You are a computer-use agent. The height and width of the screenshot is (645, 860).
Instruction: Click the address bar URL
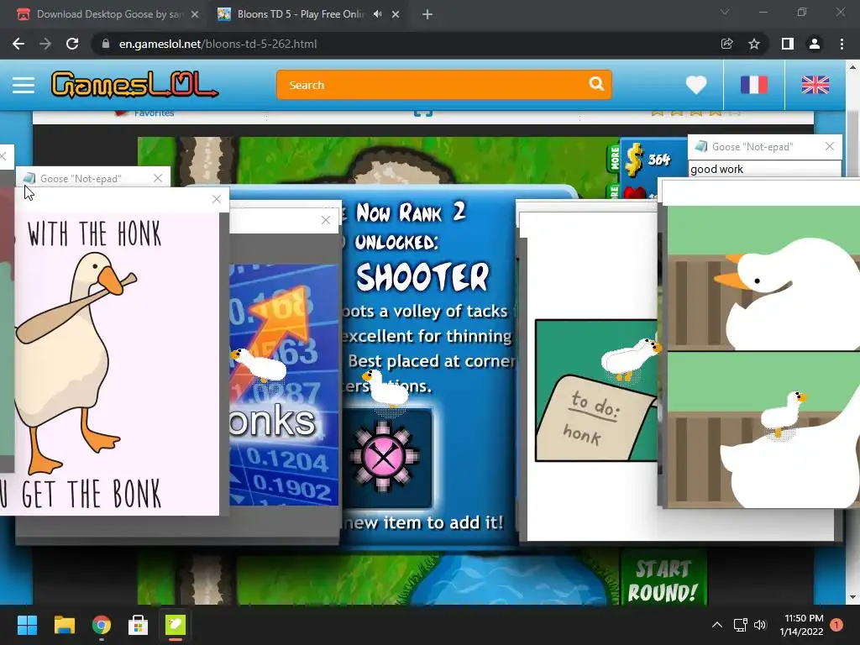pos(218,44)
